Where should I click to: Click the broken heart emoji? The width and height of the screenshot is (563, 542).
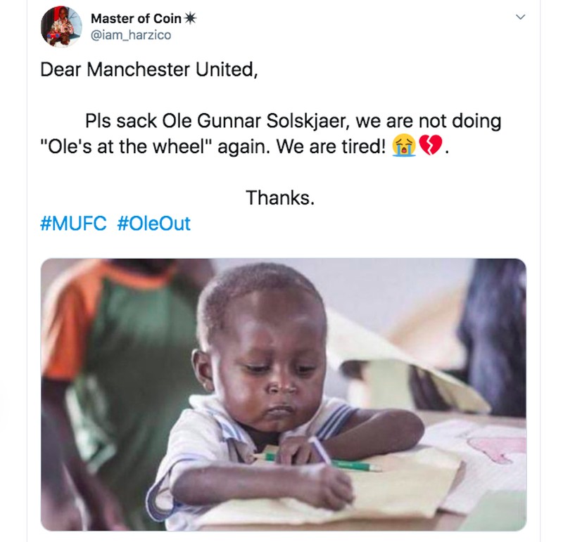pyautogui.click(x=429, y=147)
